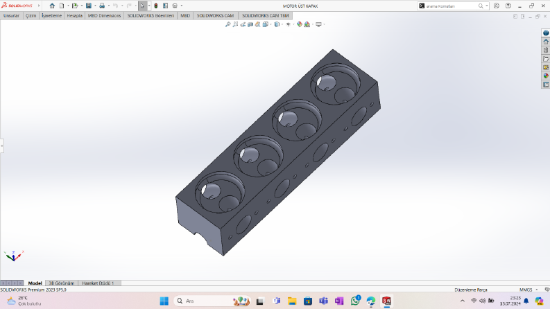550x309 pixels.
Task: Click the Display Style icon
Action: [277, 24]
